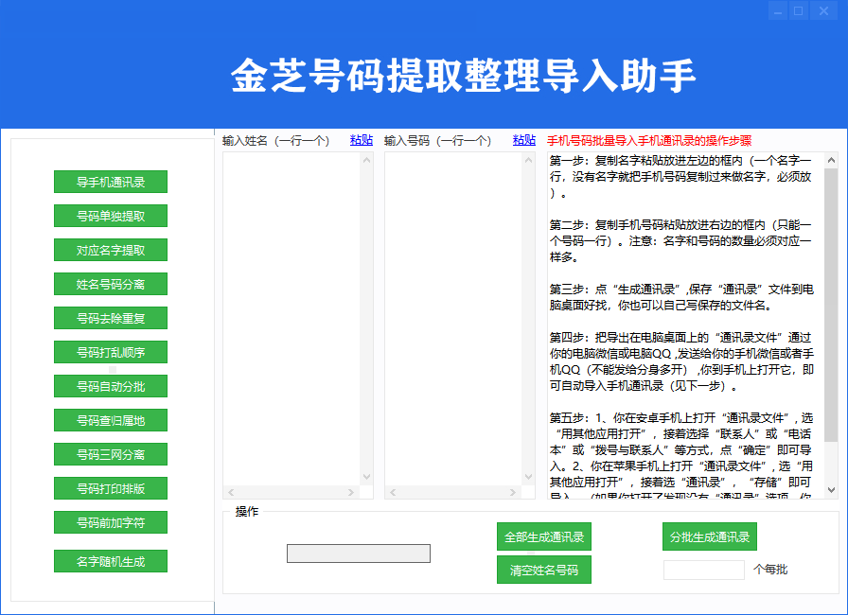Click 号码前加字符 to add prefix
Image resolution: width=848 pixels, height=615 pixels.
(x=110, y=522)
